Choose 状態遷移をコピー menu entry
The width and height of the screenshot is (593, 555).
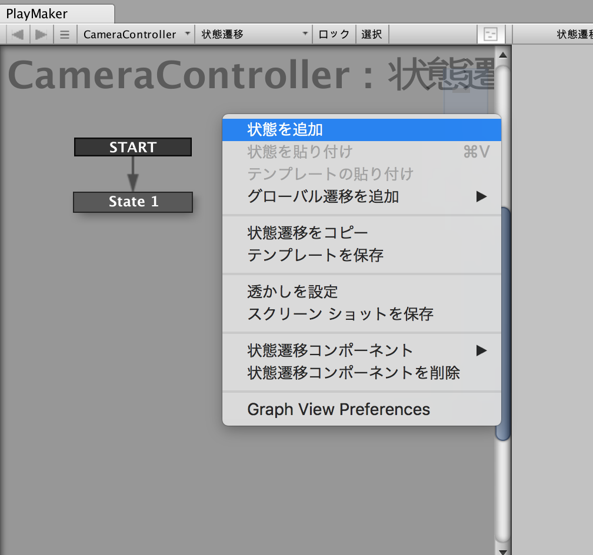pyautogui.click(x=362, y=233)
